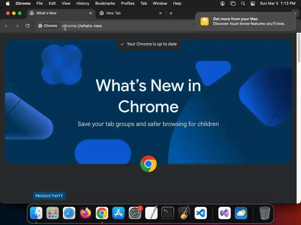Open the File menu

click(x=40, y=3)
